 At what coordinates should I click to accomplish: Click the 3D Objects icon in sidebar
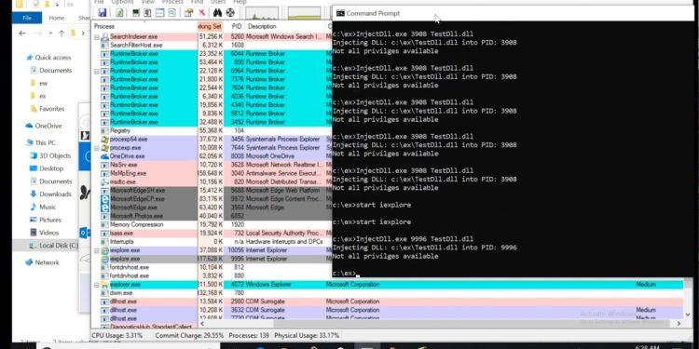[x=34, y=155]
